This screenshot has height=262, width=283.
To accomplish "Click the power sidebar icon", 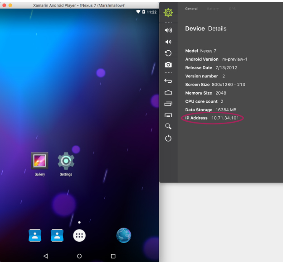I will point(168,138).
